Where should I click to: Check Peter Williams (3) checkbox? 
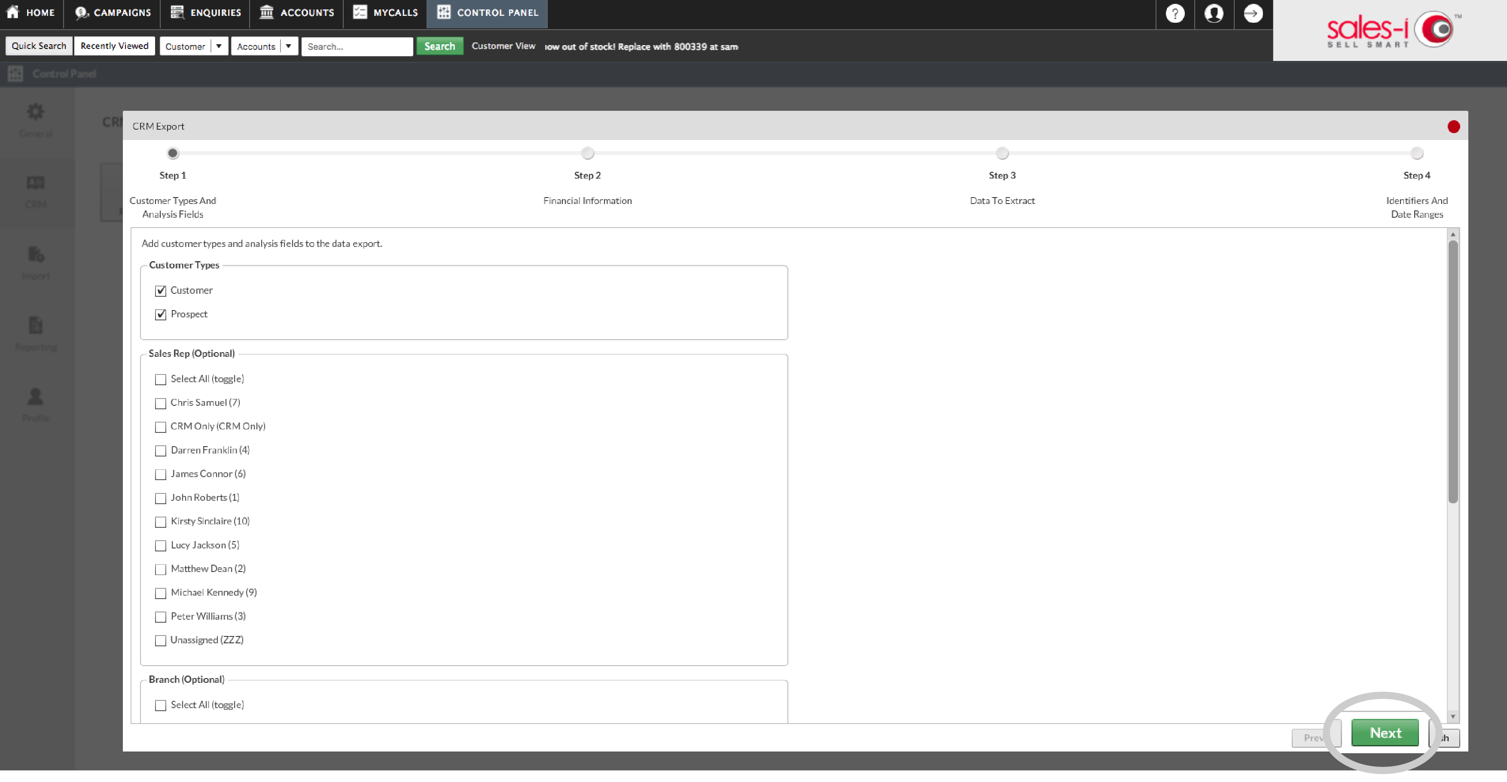pos(160,617)
